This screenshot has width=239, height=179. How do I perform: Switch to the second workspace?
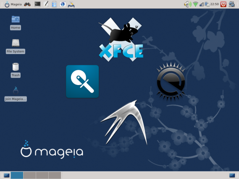[29, 175]
